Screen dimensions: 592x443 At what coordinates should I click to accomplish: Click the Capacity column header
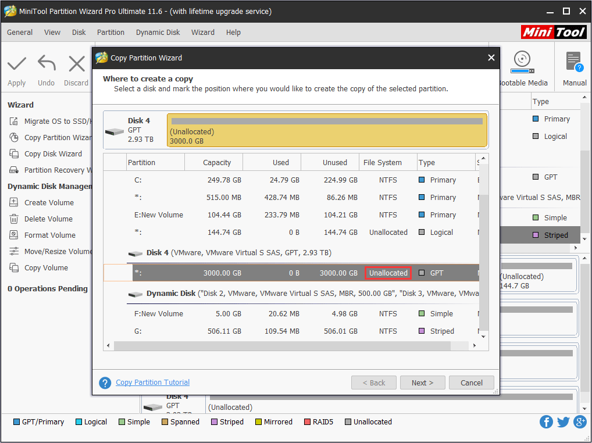click(213, 162)
